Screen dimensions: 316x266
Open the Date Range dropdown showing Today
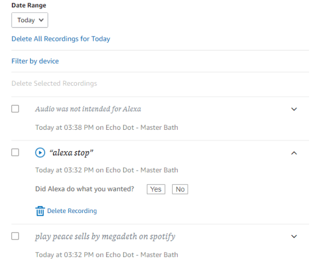[x=30, y=20]
